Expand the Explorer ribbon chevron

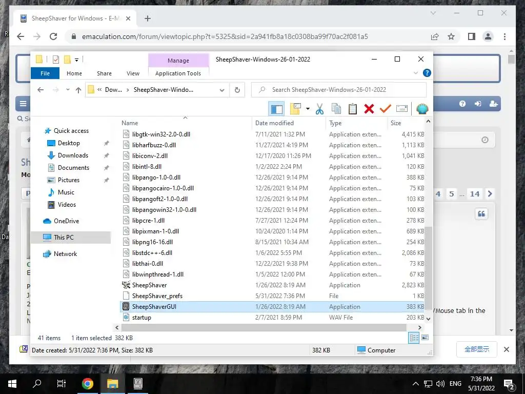416,73
